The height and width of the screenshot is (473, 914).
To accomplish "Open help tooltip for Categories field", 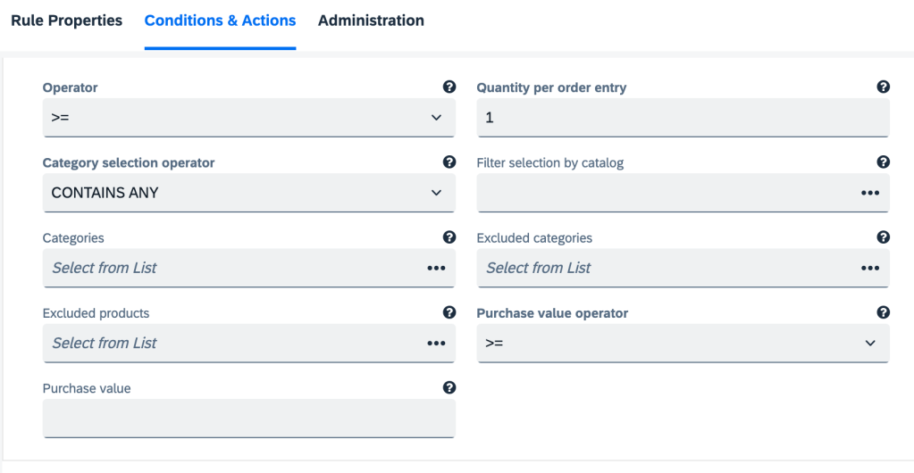I will point(449,237).
